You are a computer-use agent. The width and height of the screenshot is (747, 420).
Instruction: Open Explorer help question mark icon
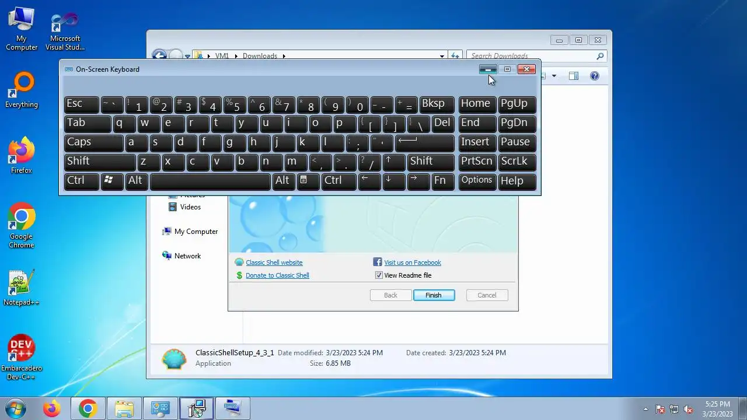tap(594, 76)
